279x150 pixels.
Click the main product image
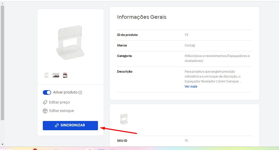(x=70, y=42)
